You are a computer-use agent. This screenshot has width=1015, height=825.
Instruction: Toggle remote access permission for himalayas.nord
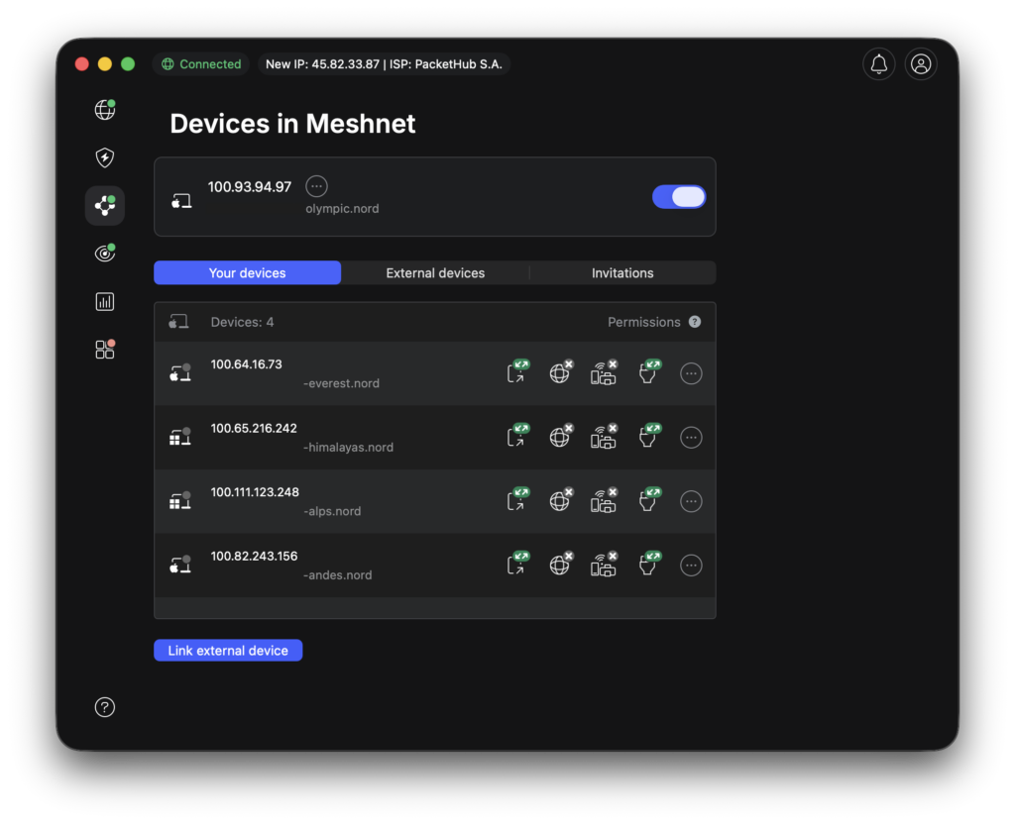click(517, 436)
